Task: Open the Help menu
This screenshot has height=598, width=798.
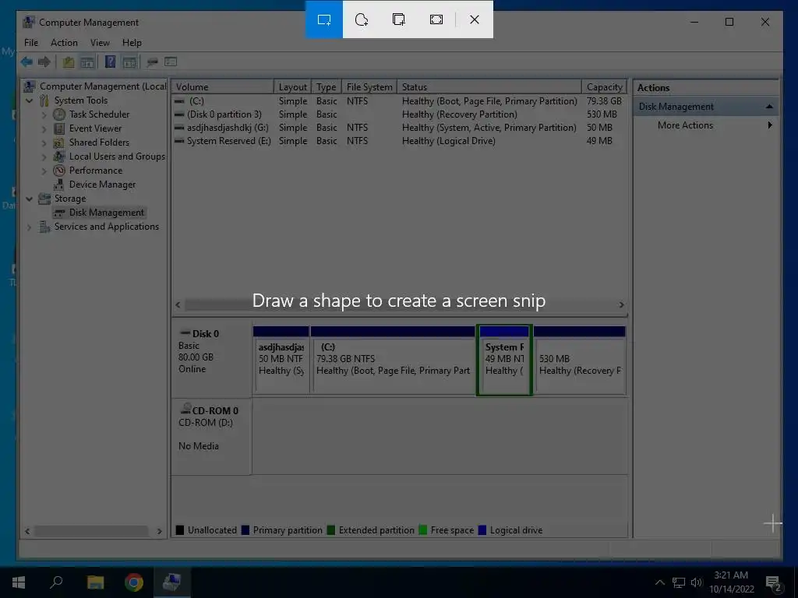Action: pos(132,43)
